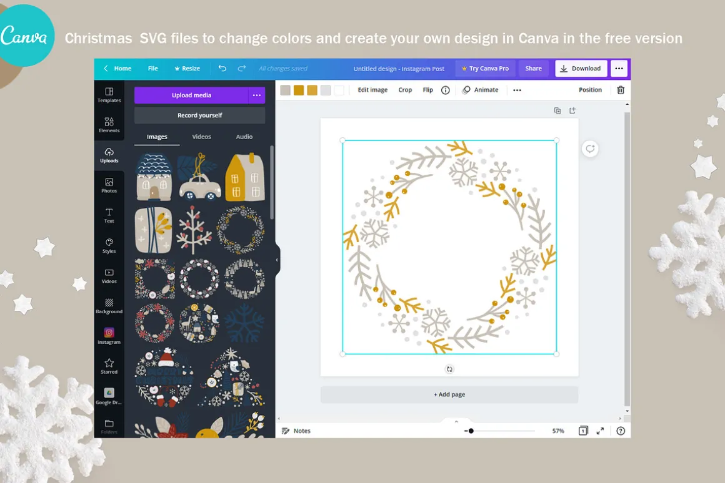Go back Home
725x483 pixels.
click(x=117, y=69)
